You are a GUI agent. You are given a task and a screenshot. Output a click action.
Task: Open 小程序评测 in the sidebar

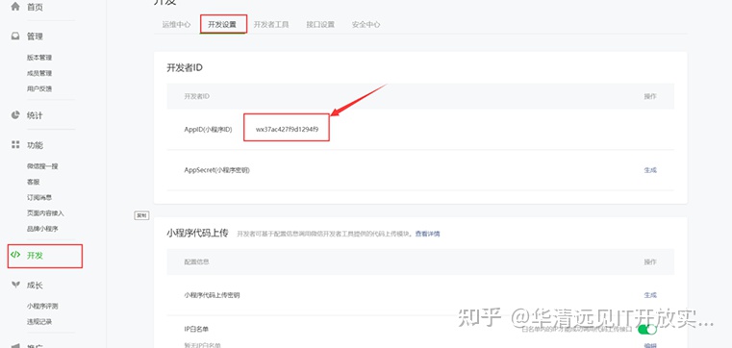coord(42,306)
